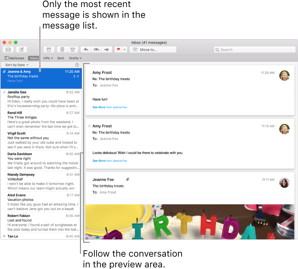
Task: Open the flag color dropdown arrow
Action: tap(125, 49)
